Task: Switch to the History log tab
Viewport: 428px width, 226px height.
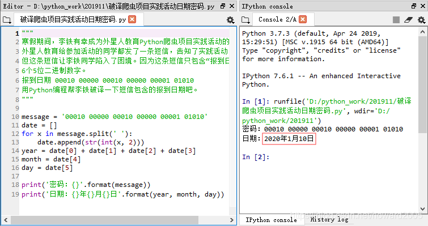Action: pyautogui.click(x=329, y=219)
